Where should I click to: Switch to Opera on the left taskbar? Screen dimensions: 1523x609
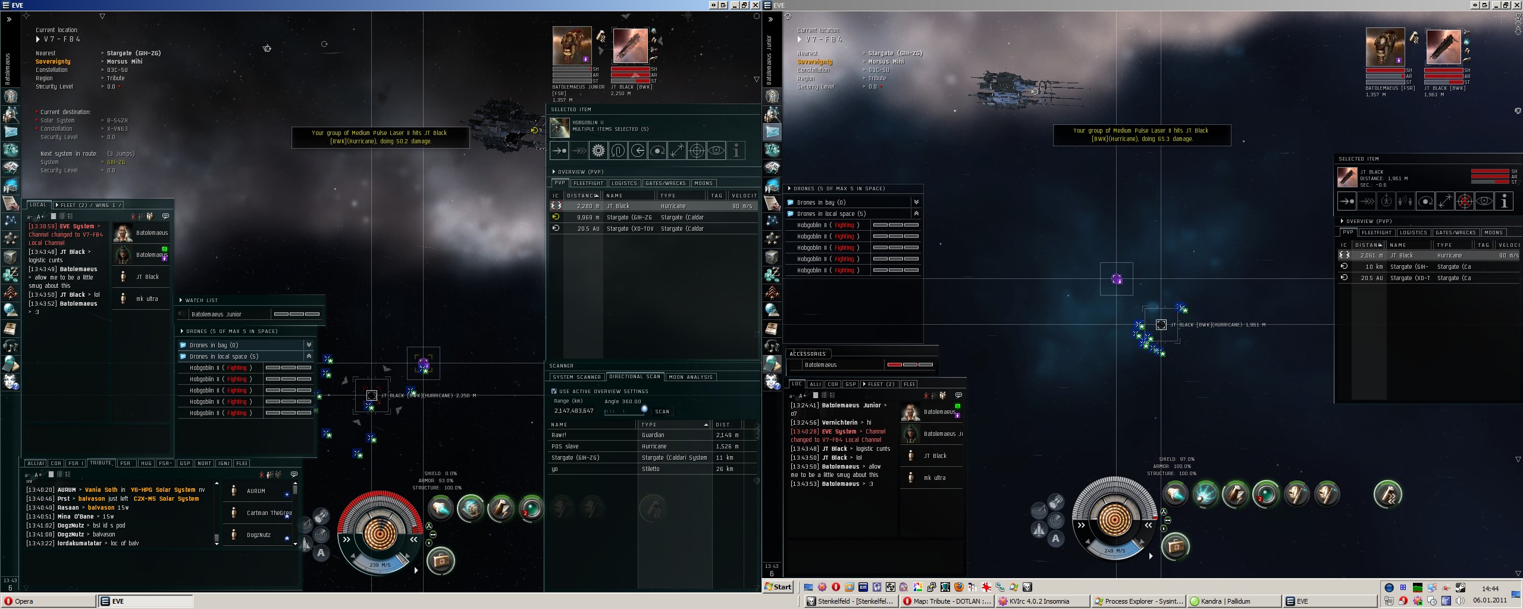coord(48,601)
